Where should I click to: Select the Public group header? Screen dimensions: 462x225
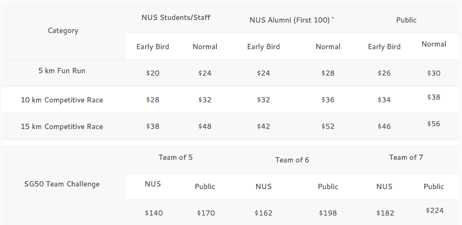tap(406, 20)
